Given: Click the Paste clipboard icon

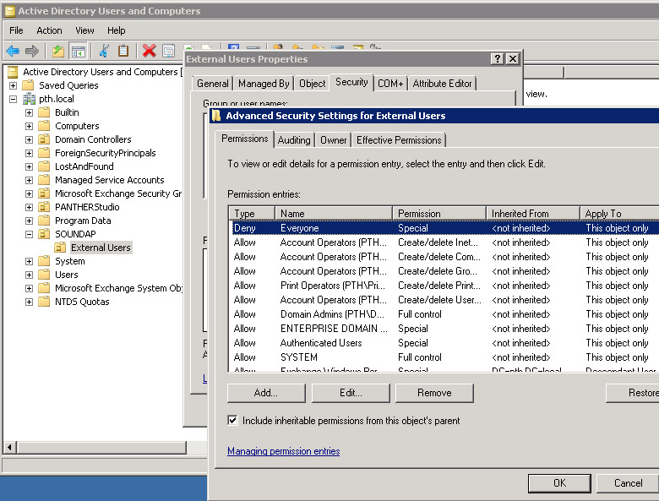Looking at the screenshot, I should pyautogui.click(x=123, y=51).
